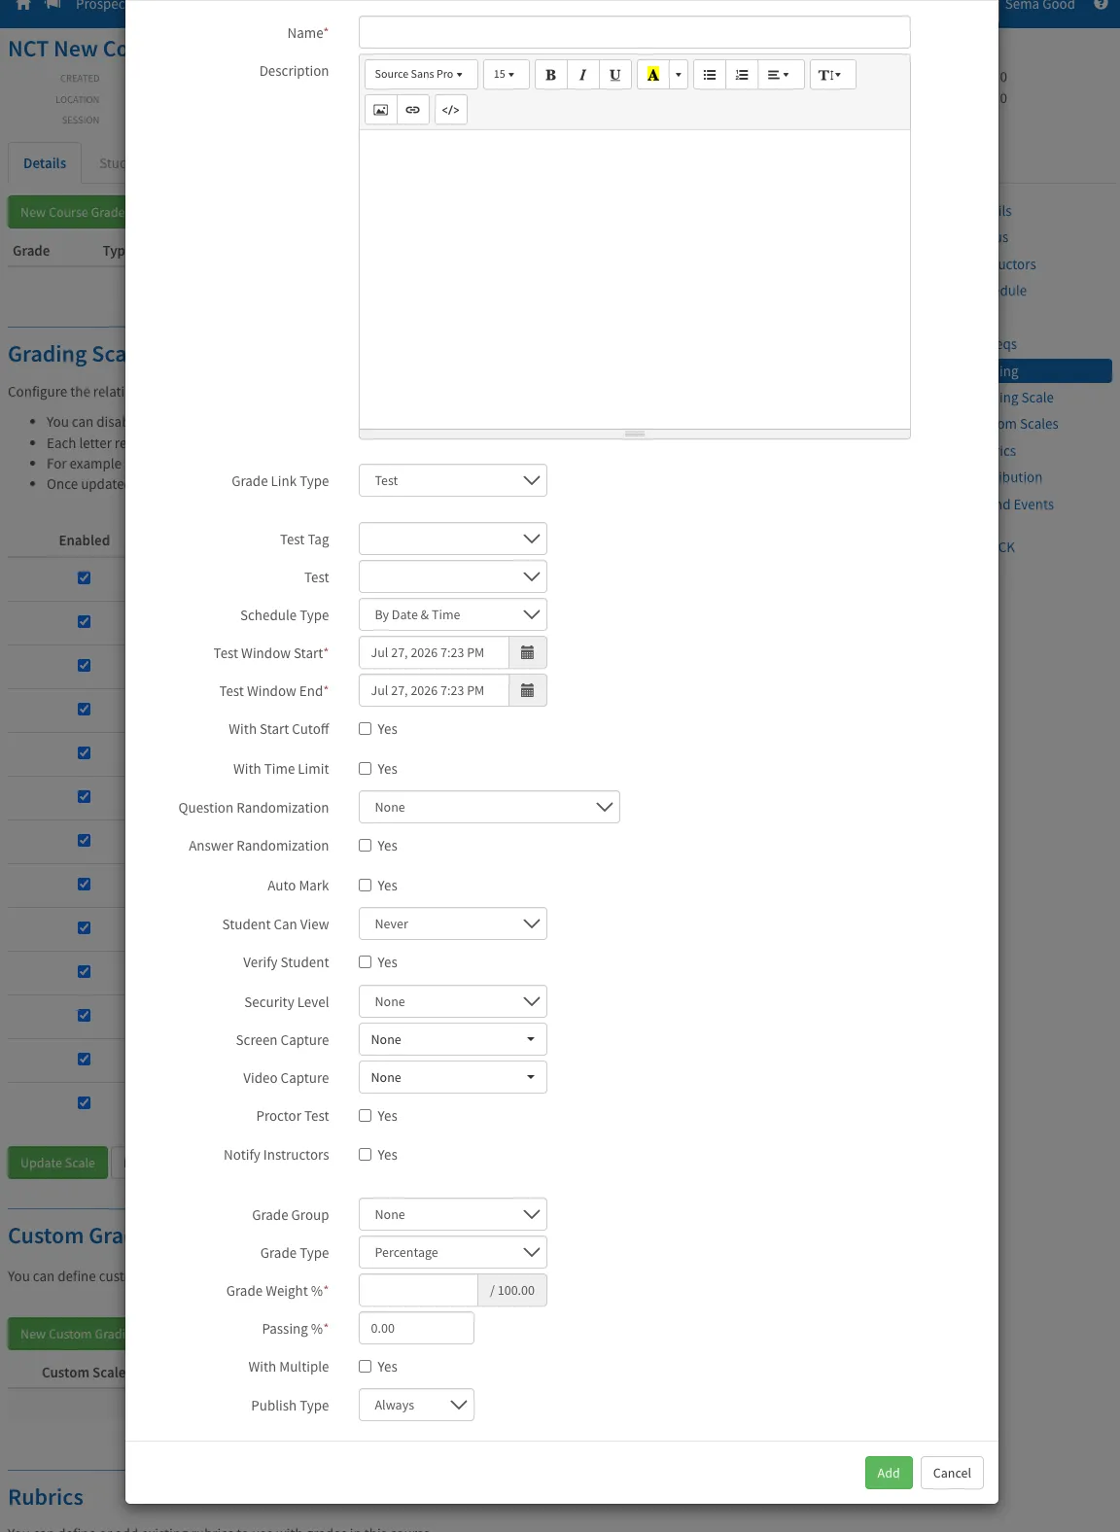Toggle bold formatting in the description editor
This screenshot has height=1532, width=1120.
click(x=550, y=75)
